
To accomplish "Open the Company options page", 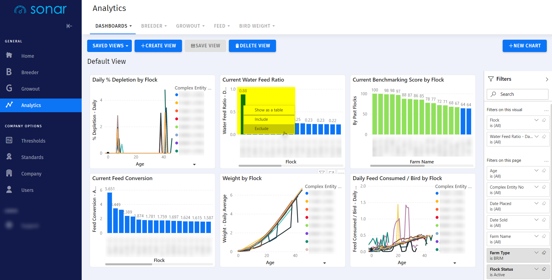I will 41,174.
